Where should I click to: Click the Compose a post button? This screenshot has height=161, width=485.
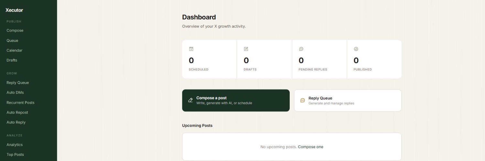[x=236, y=100]
